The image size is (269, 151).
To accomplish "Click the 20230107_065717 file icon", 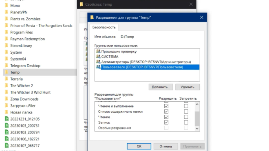I will click(x=7, y=146).
